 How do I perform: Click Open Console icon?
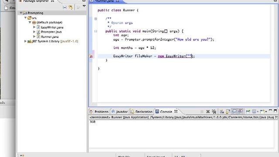coord(262,112)
